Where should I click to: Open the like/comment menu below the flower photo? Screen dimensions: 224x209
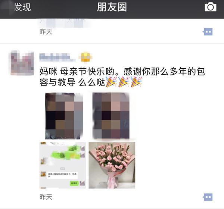pos(208,197)
